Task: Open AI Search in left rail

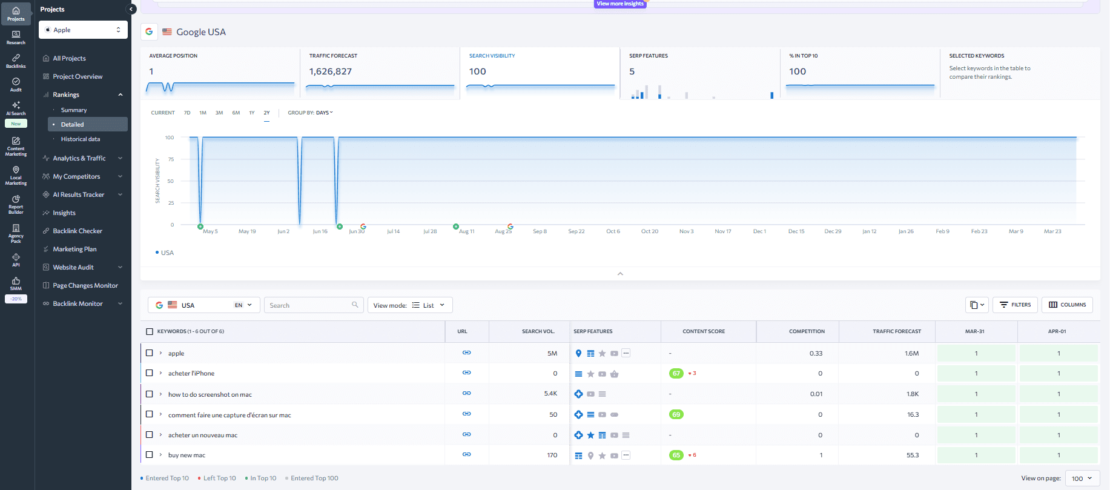Action: pos(16,108)
